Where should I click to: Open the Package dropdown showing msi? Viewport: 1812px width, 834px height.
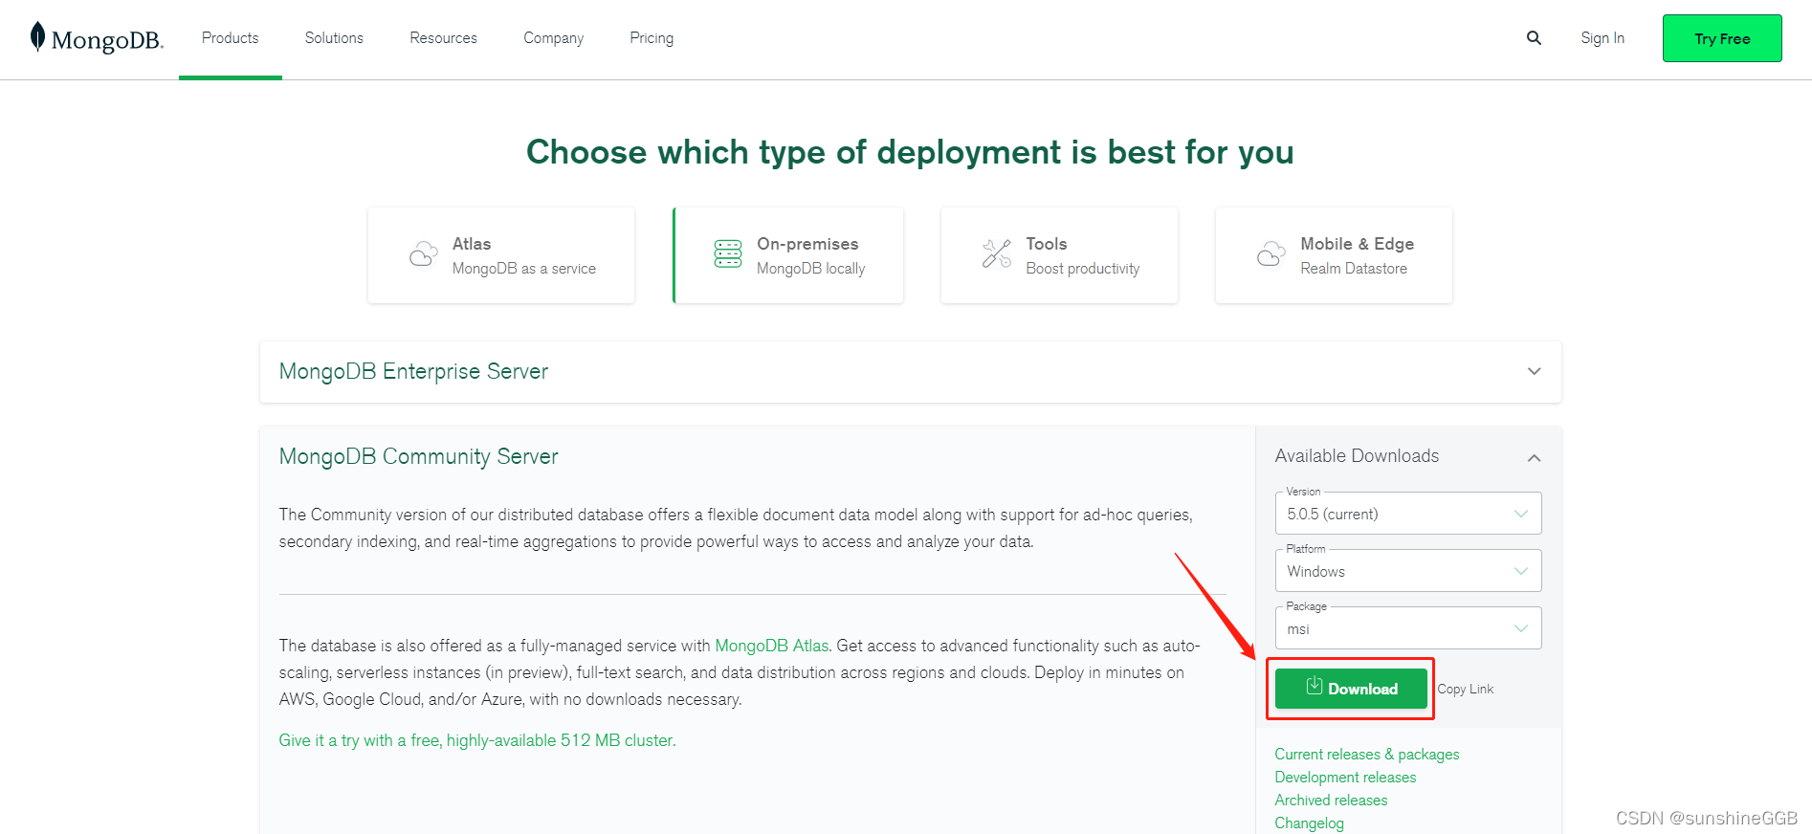point(1407,628)
